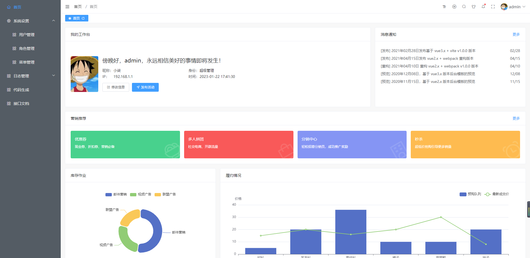Click the first 首页 breadcrumb link

coord(78,7)
